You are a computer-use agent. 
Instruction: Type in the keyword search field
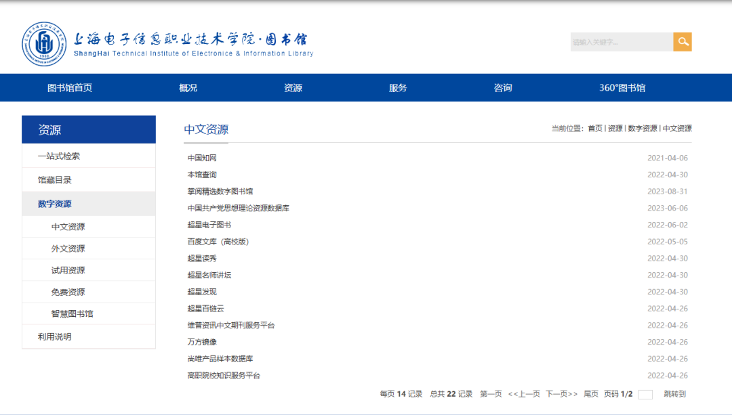[x=621, y=42]
